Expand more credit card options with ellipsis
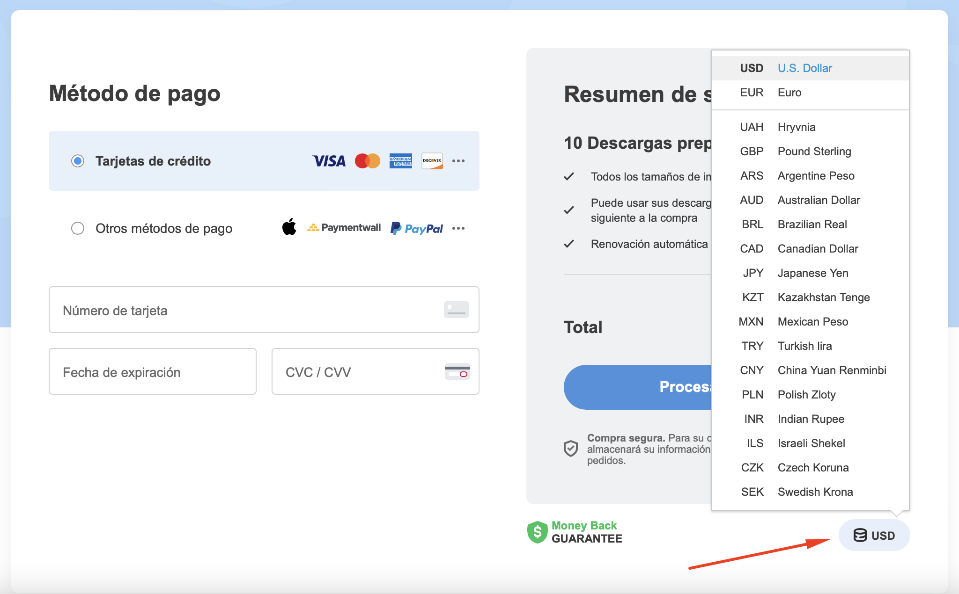959x594 pixels. click(459, 161)
